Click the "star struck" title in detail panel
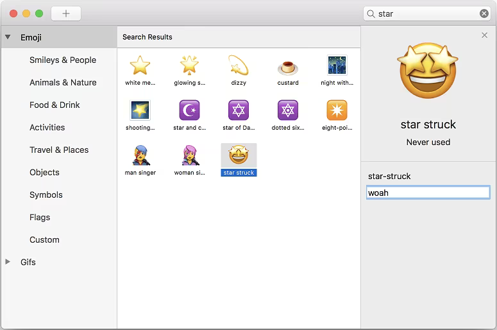Viewport: 497px width, 330px height. point(428,125)
